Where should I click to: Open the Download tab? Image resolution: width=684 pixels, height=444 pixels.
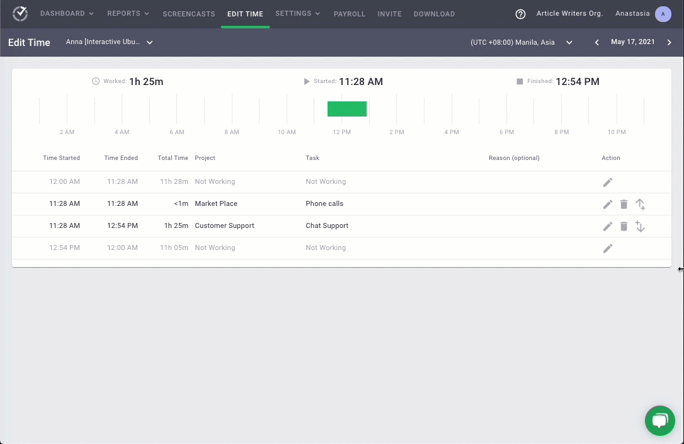[434, 14]
